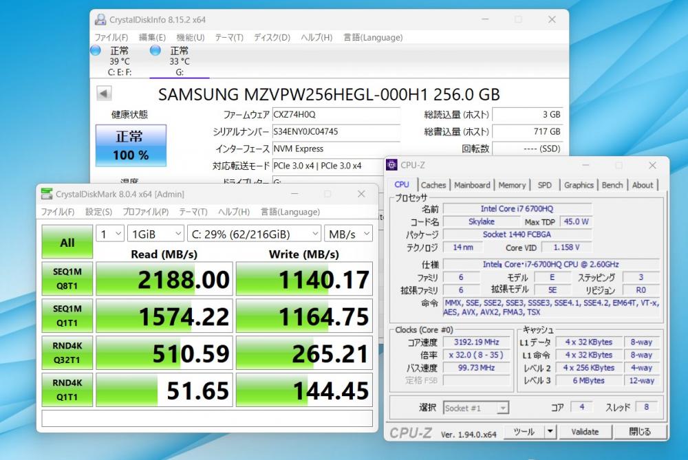Open the C: 29% drive selection dropdown
This screenshot has width=688, height=460.
[254, 234]
